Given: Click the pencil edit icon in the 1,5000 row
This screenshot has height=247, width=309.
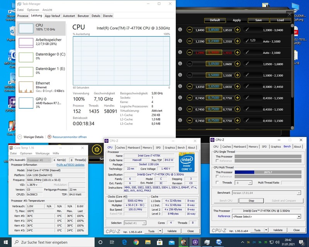Looking at the screenshot, I should [x=247, y=75].
